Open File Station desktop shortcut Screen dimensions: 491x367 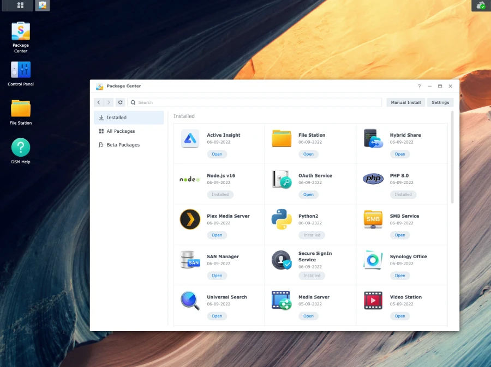21,113
